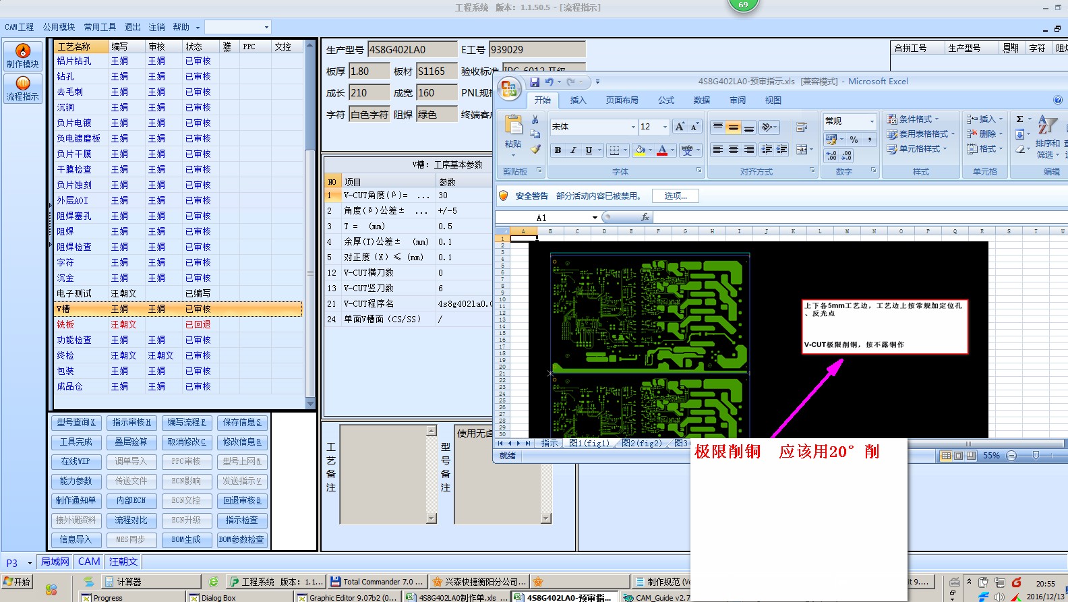The height and width of the screenshot is (602, 1068).
Task: Open the 流程指示 sidebar icon
Action: click(23, 88)
